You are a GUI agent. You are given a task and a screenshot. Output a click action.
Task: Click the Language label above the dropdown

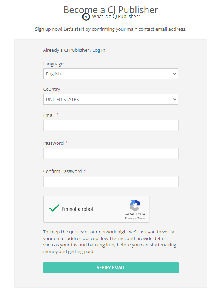[x=53, y=64]
